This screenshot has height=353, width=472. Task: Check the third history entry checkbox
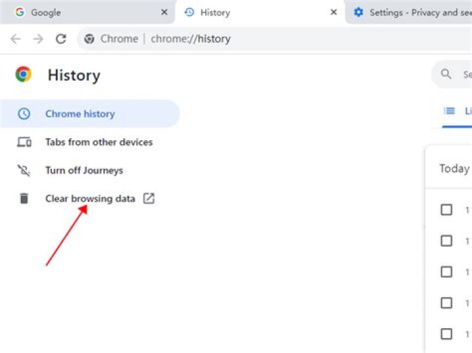[x=446, y=272]
